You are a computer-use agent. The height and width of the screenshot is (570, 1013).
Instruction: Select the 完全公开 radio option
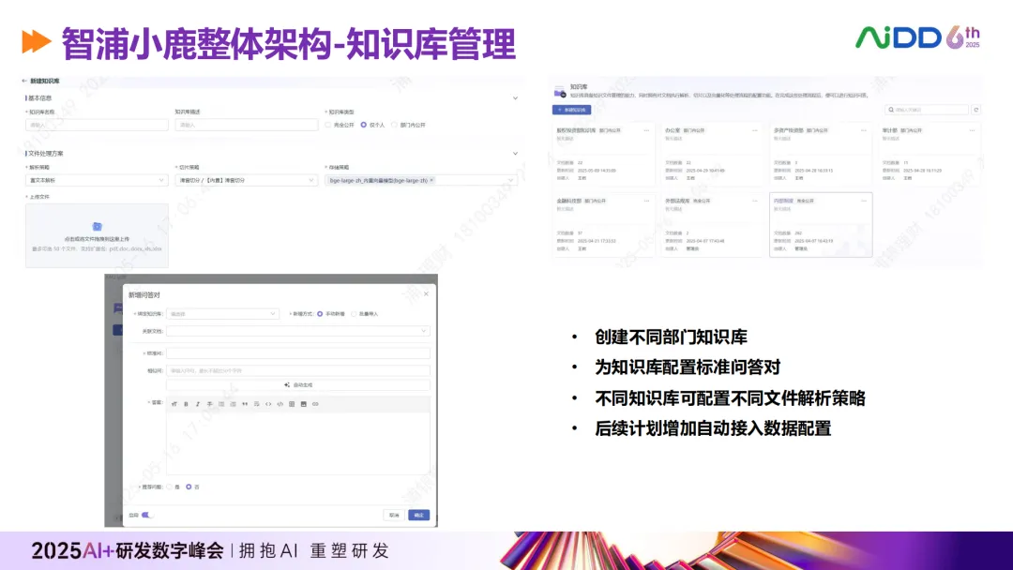327,124
